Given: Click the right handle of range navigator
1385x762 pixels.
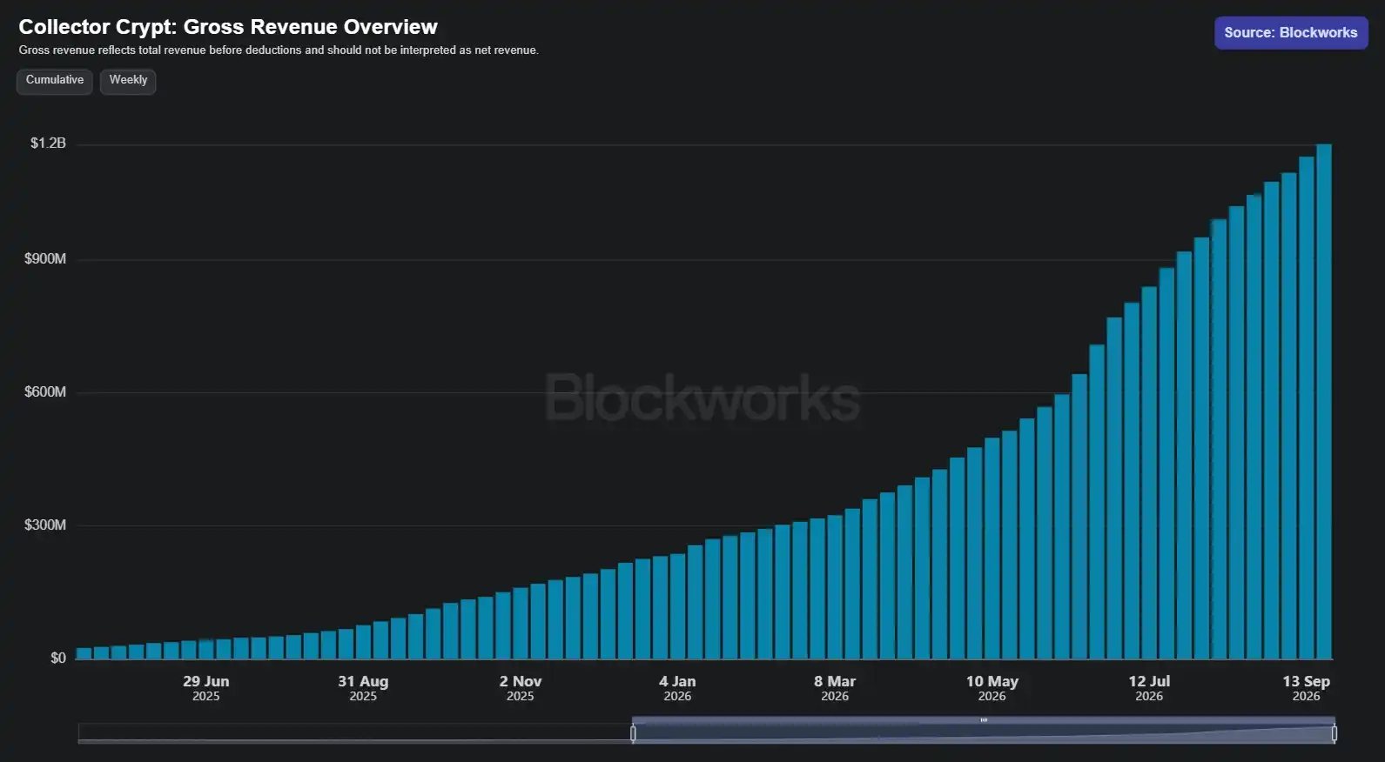Looking at the screenshot, I should 1334,734.
